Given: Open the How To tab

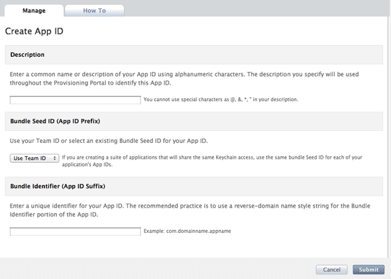Looking at the screenshot, I should pos(94,11).
